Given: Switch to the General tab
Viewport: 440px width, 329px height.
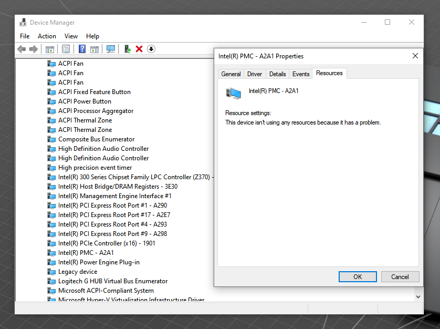Looking at the screenshot, I should (x=231, y=74).
